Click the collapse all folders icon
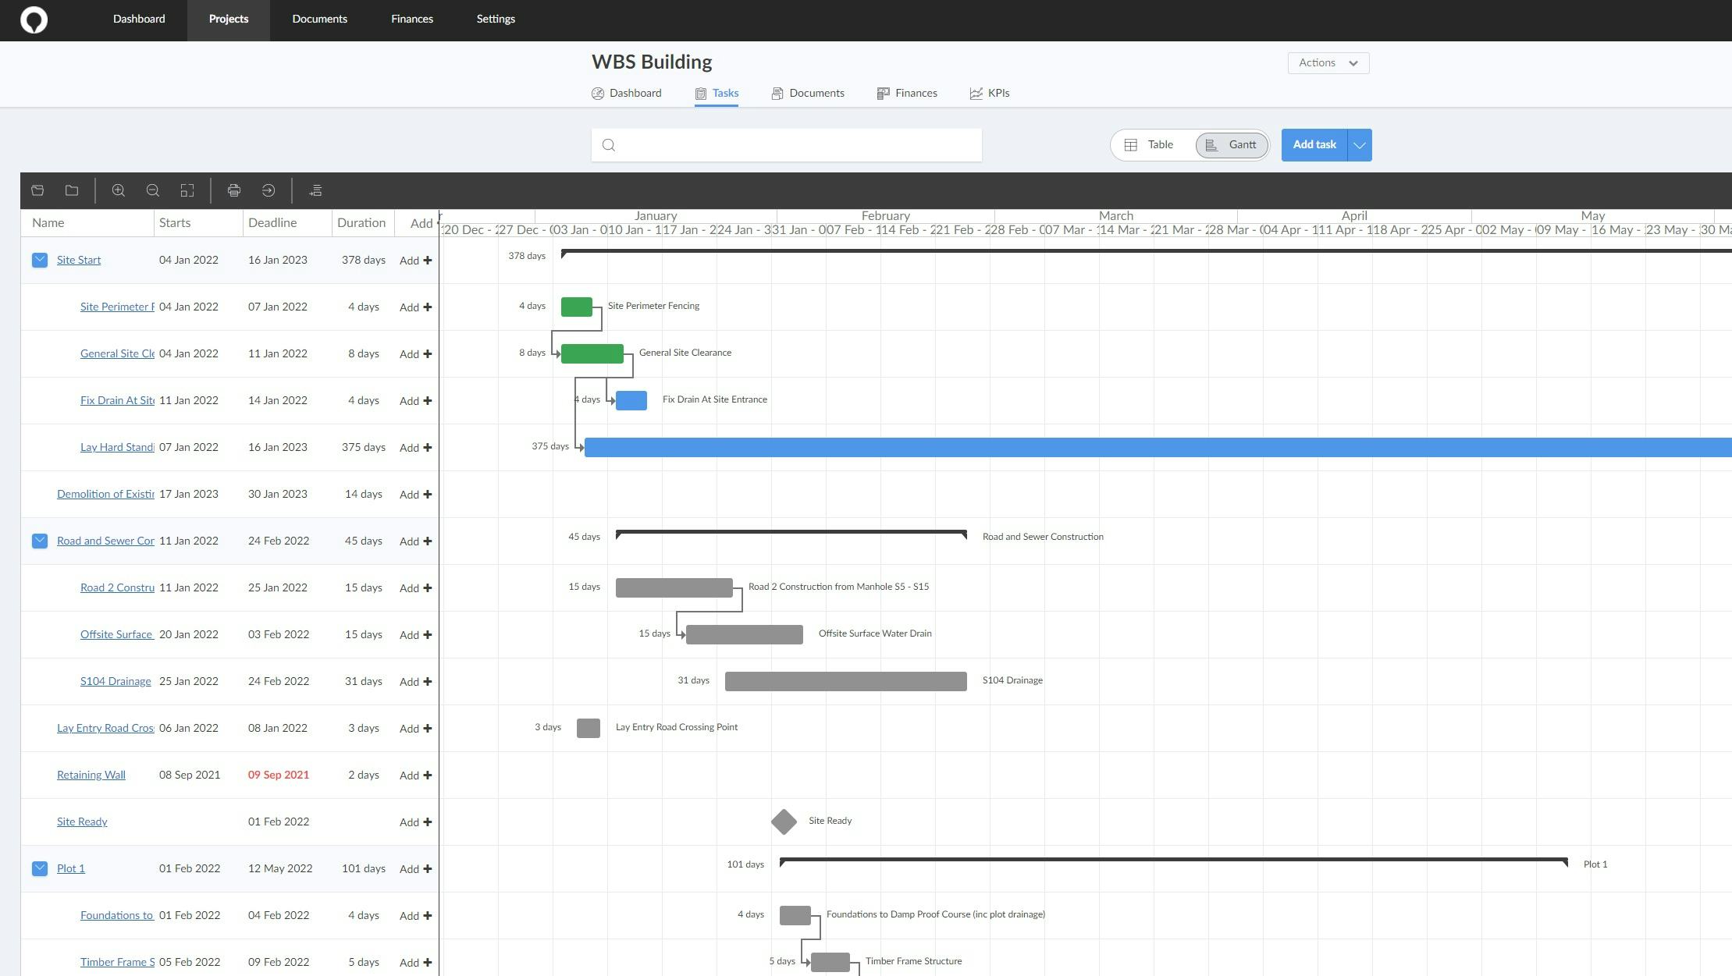 point(72,190)
